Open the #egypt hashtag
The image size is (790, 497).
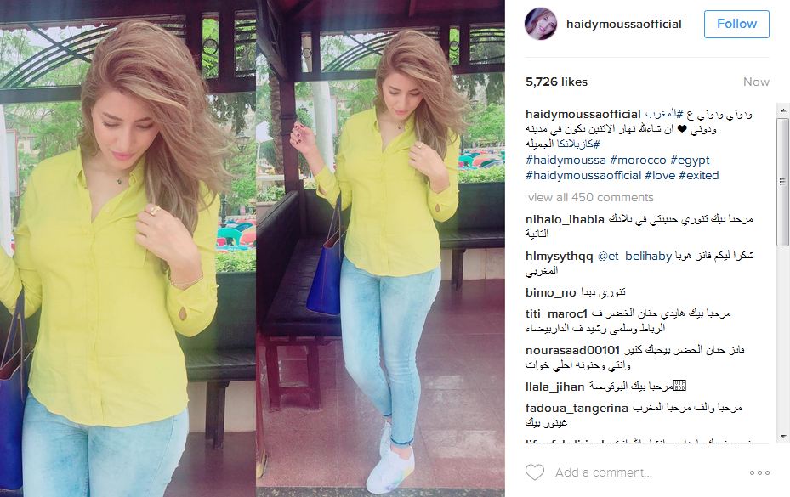690,160
